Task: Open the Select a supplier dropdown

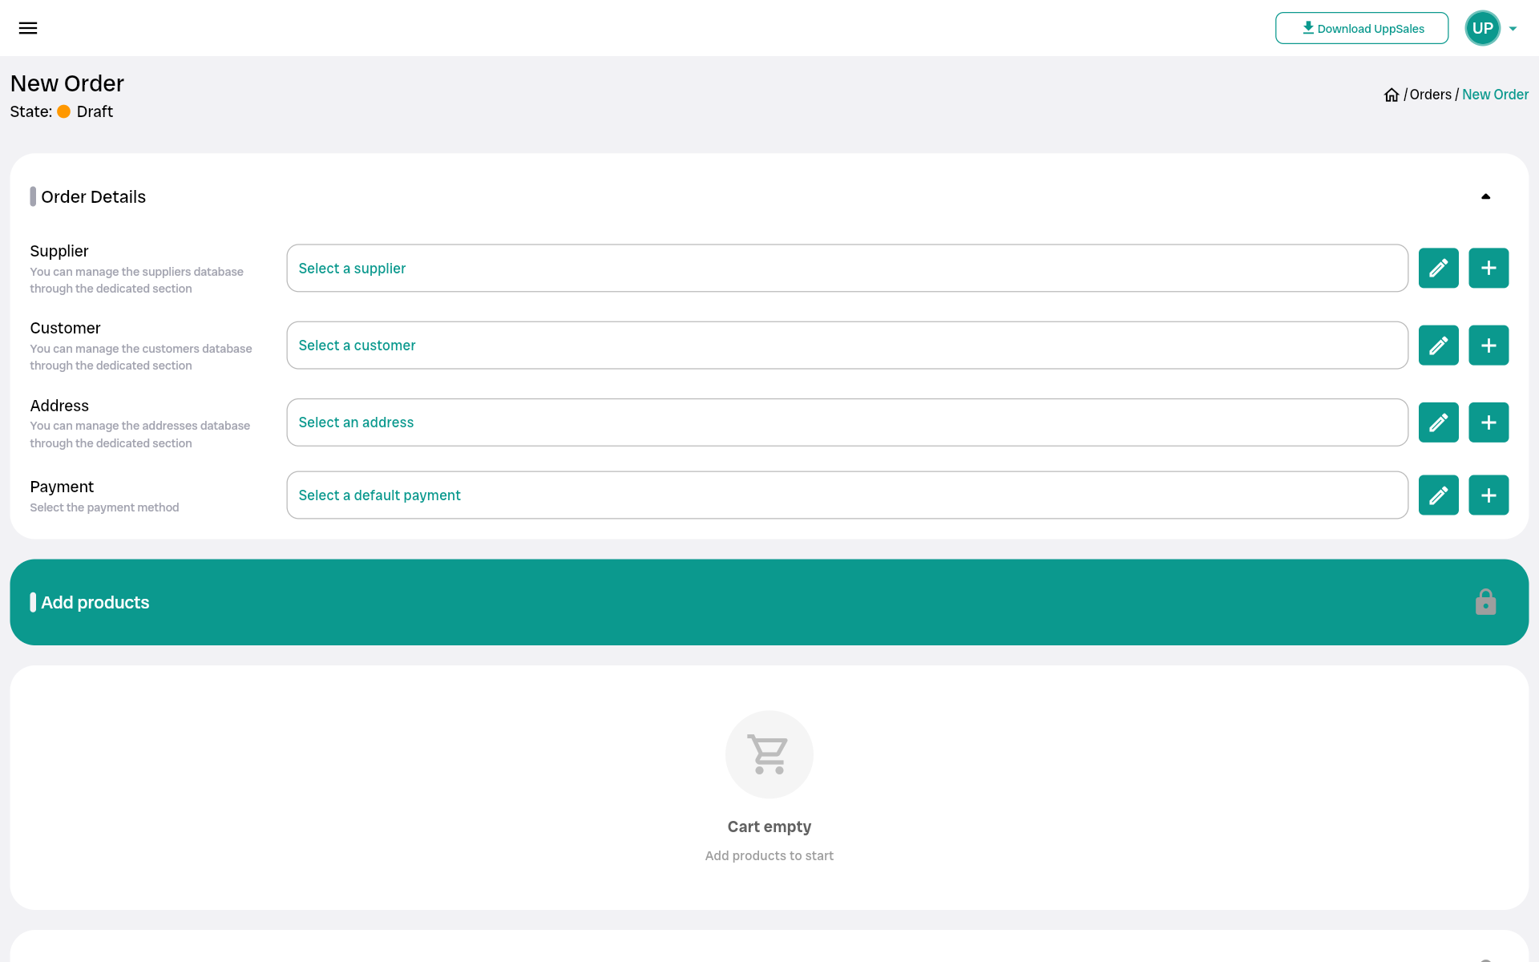Action: (x=846, y=269)
